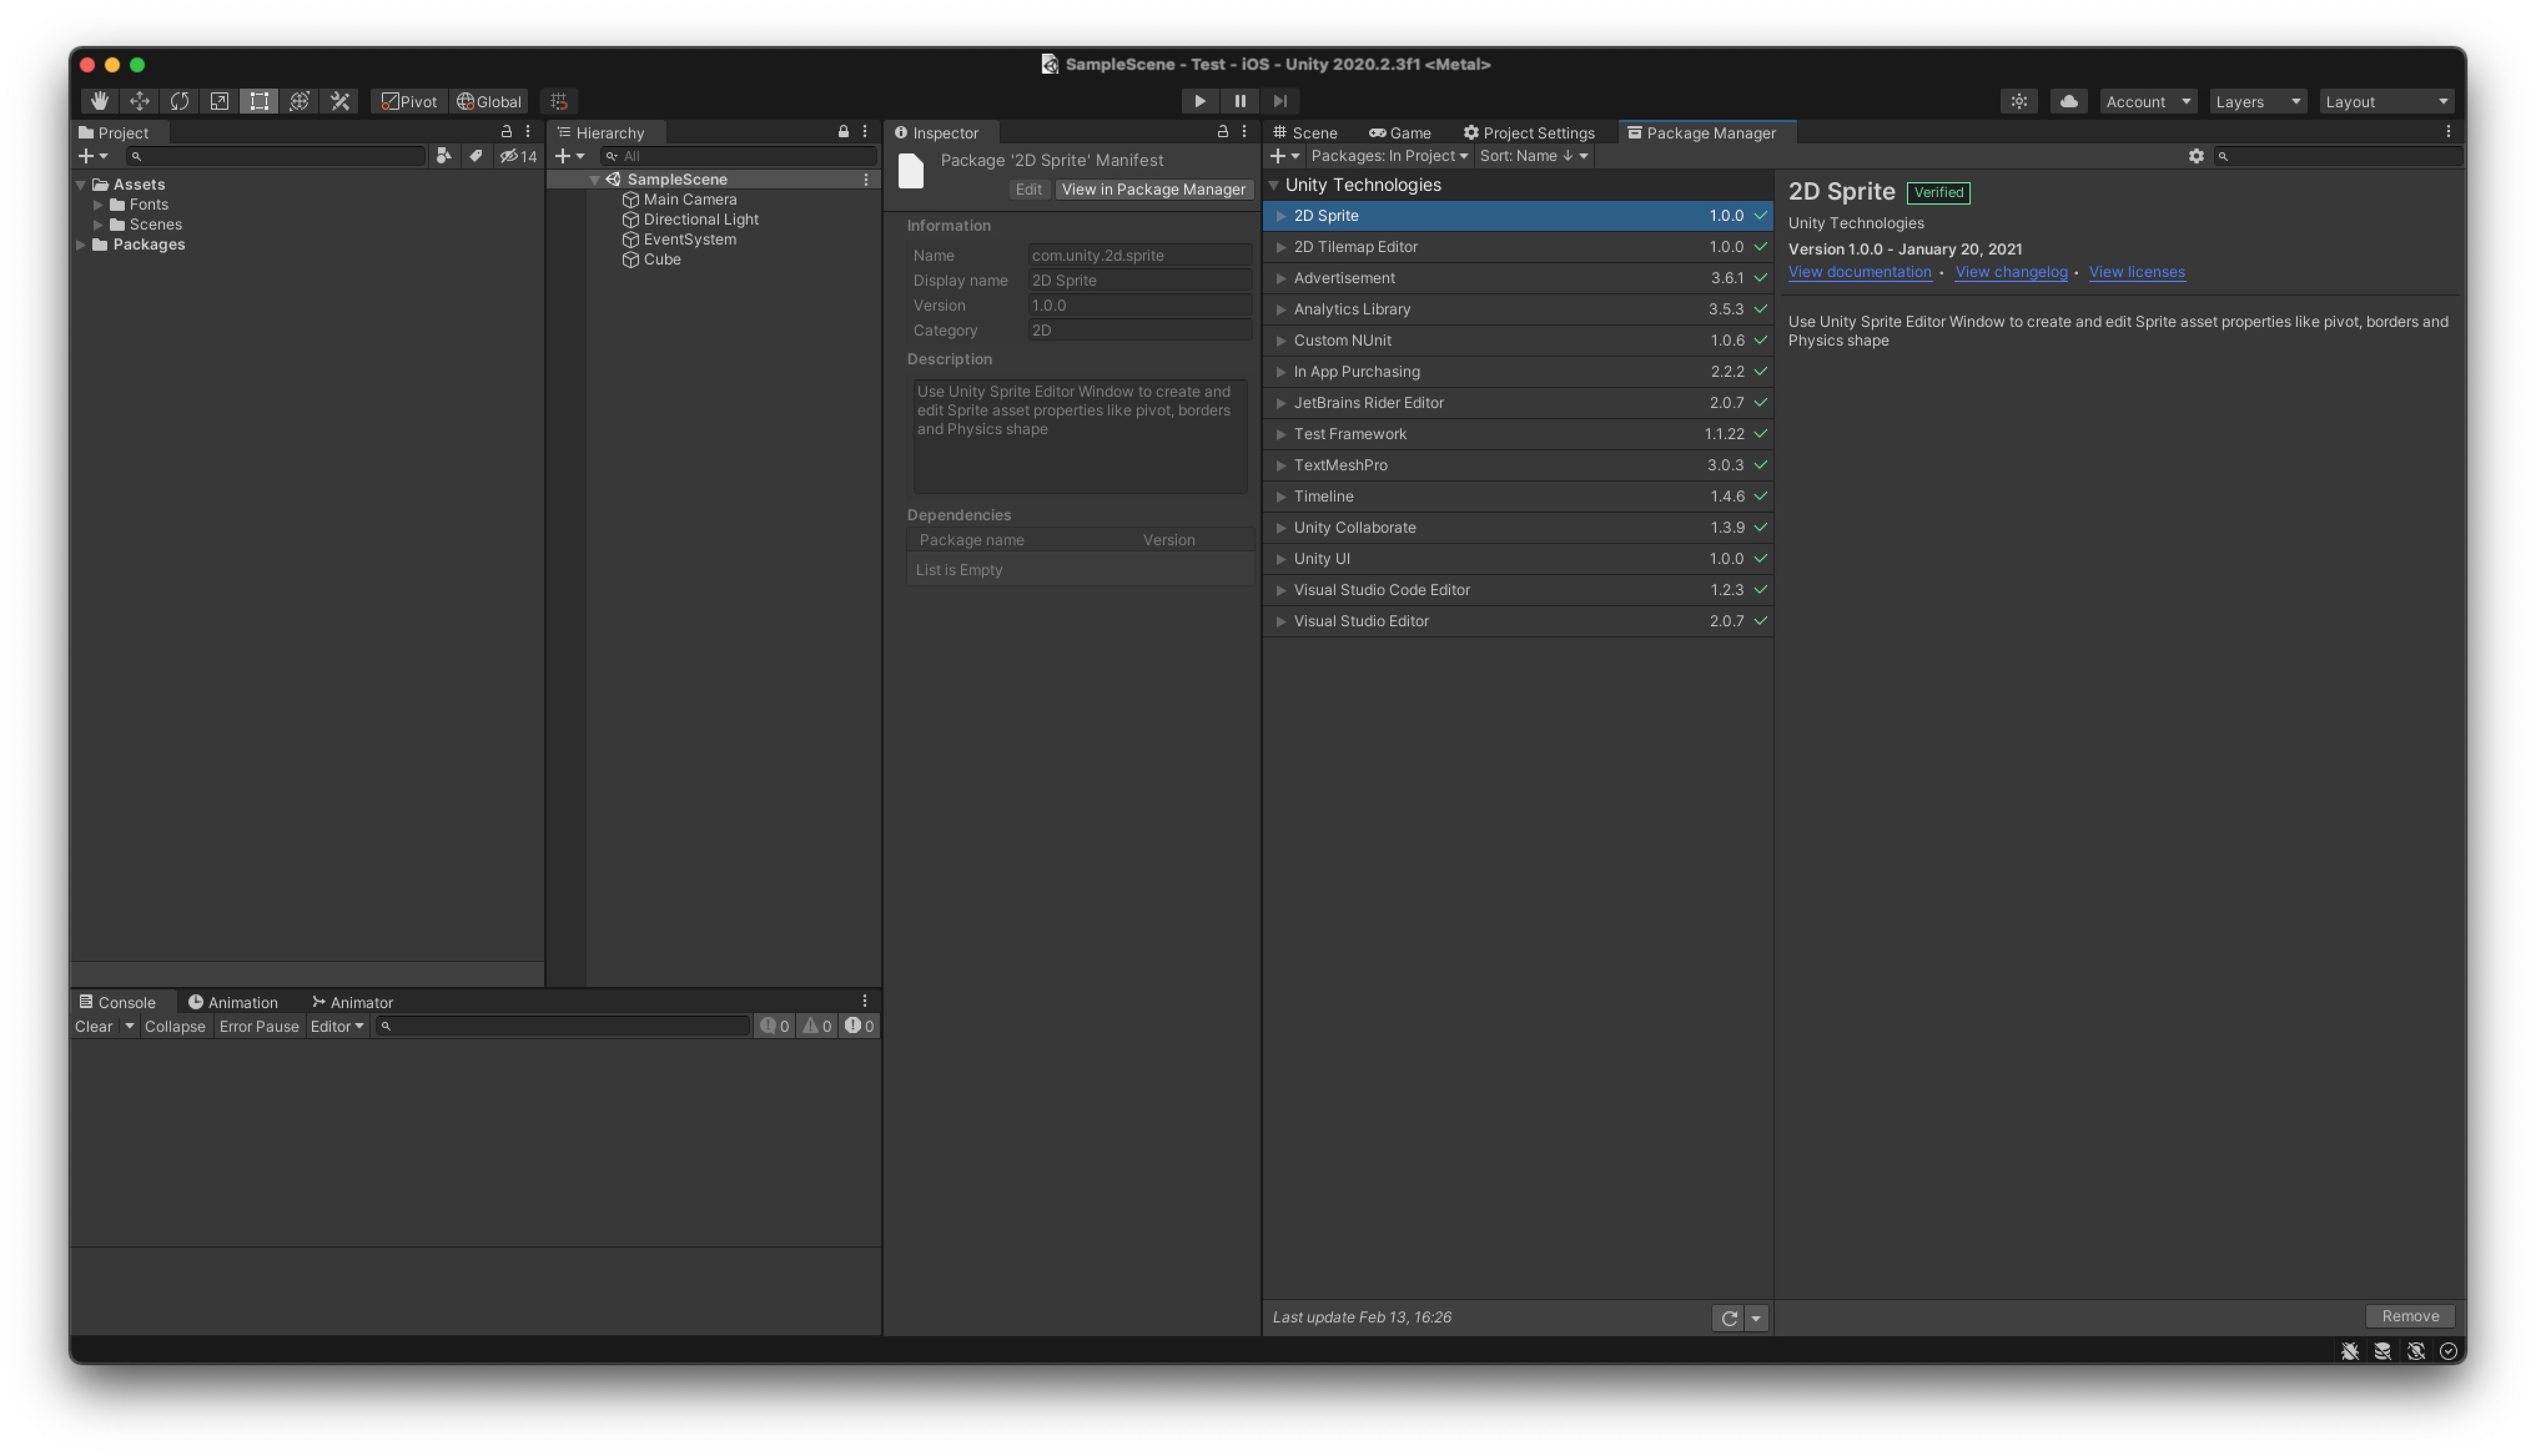
Task: Open View documentation link
Action: coord(1859,272)
